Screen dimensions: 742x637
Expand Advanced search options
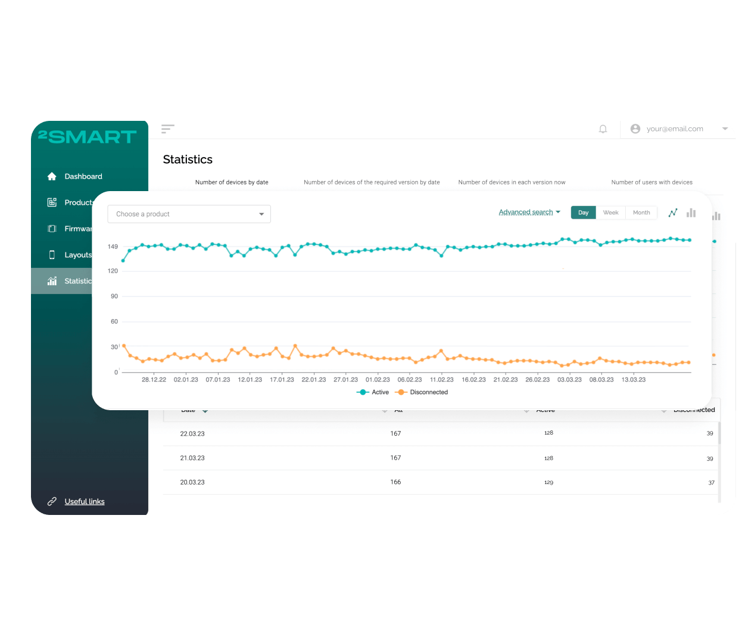pyautogui.click(x=529, y=212)
